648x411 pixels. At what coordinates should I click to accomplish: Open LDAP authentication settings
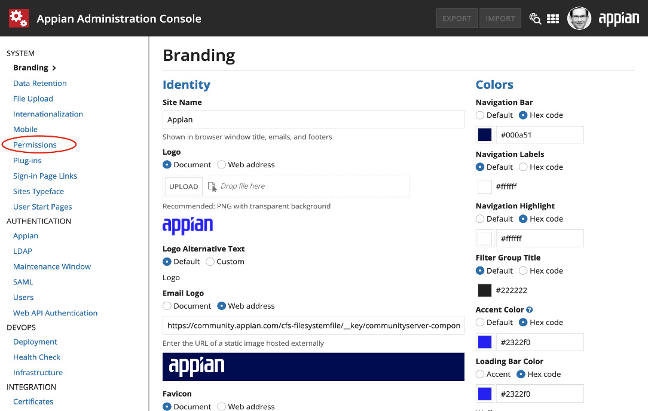click(x=23, y=251)
